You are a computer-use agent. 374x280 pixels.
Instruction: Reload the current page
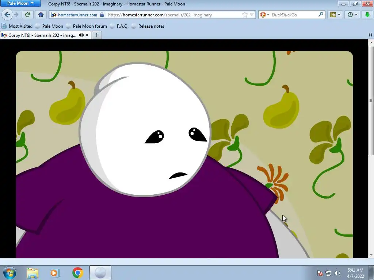(28, 15)
